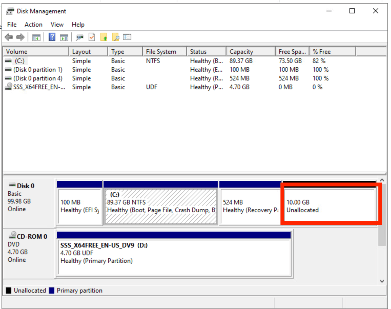Click the folder with up arrow toolbar icon
This screenshot has width=391, height=309.
tap(104, 37)
